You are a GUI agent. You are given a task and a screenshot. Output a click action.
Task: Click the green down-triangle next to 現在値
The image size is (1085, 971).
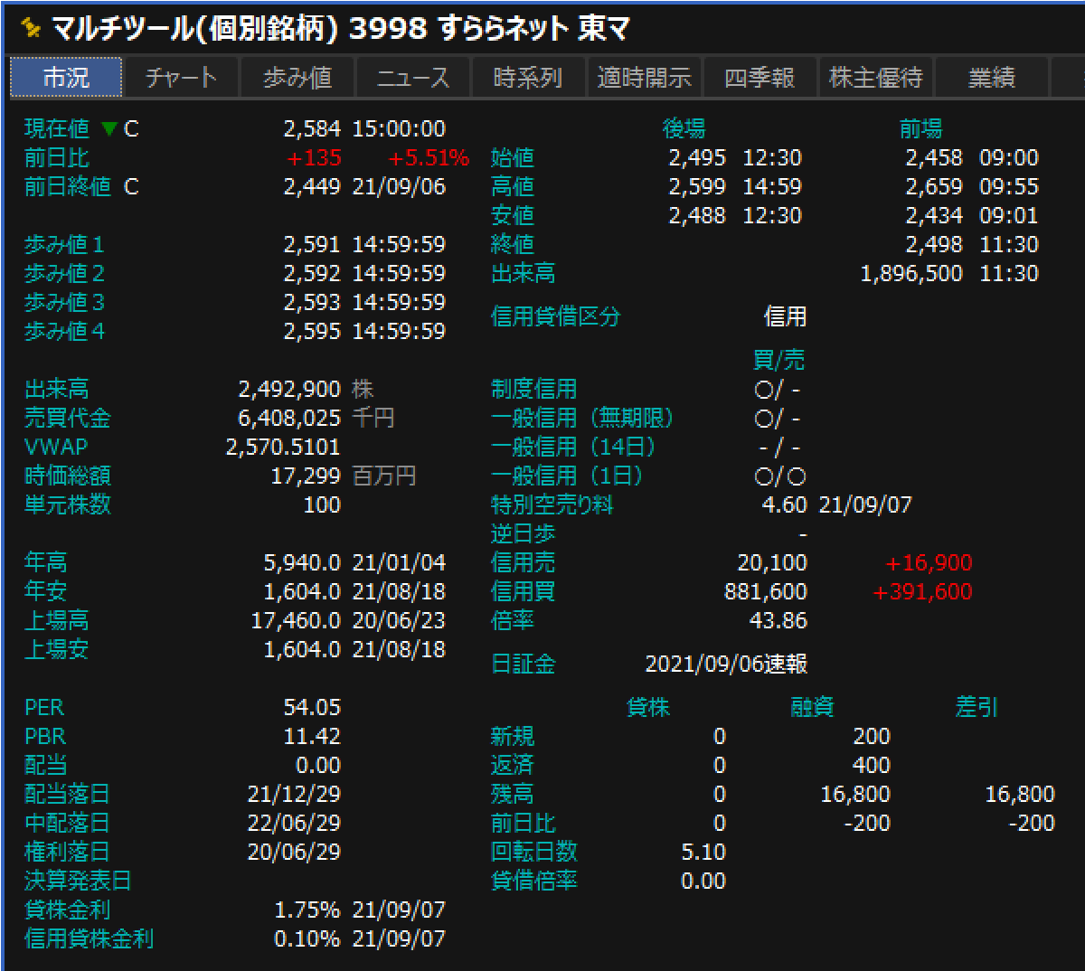109,129
